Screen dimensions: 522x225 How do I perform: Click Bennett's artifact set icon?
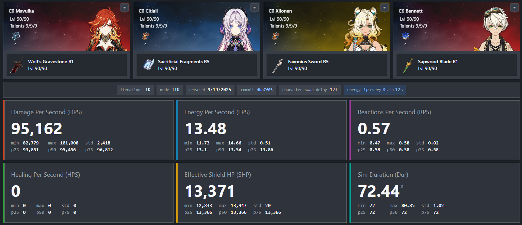tap(405, 36)
